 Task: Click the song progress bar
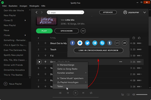[75, 97]
